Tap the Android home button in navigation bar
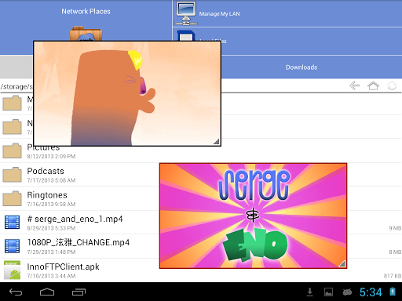This screenshot has width=402, height=301. (47, 292)
